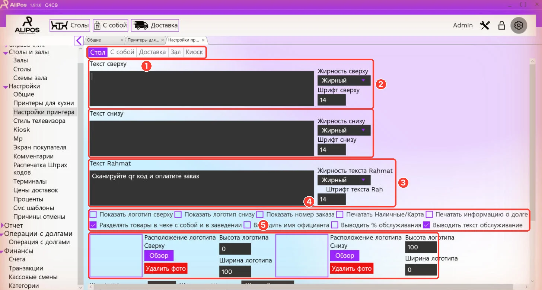Expand the Отчет tree section
542x290 pixels.
click(x=3, y=225)
